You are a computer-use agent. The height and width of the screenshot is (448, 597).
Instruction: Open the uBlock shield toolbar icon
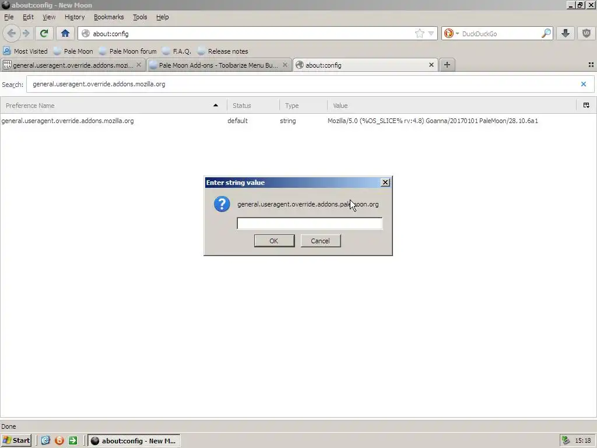click(587, 33)
